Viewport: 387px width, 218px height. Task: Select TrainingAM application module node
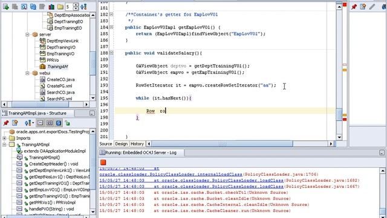pyautogui.click(x=57, y=67)
